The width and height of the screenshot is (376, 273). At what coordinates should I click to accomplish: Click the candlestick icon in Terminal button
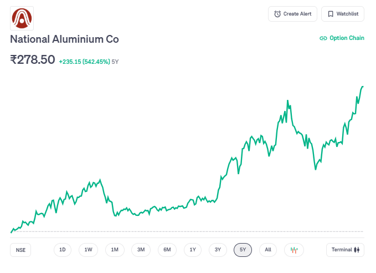point(357,250)
